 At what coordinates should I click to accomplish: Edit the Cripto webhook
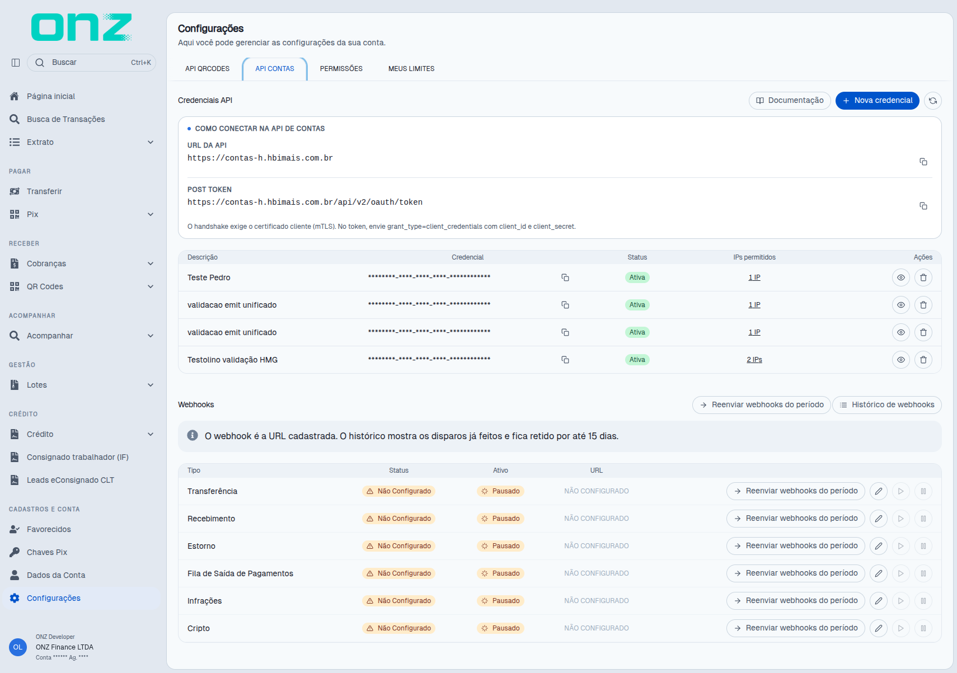point(879,628)
